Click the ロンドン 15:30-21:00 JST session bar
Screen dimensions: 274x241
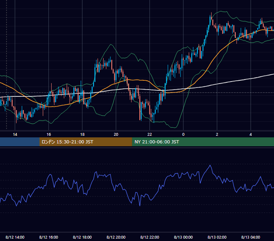85,142
